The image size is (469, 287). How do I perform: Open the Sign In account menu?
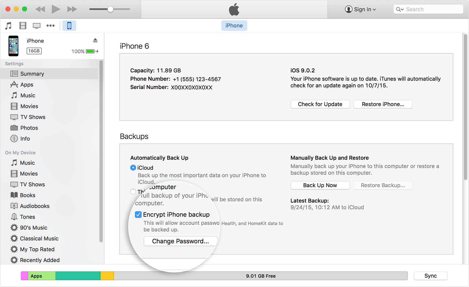coord(360,9)
